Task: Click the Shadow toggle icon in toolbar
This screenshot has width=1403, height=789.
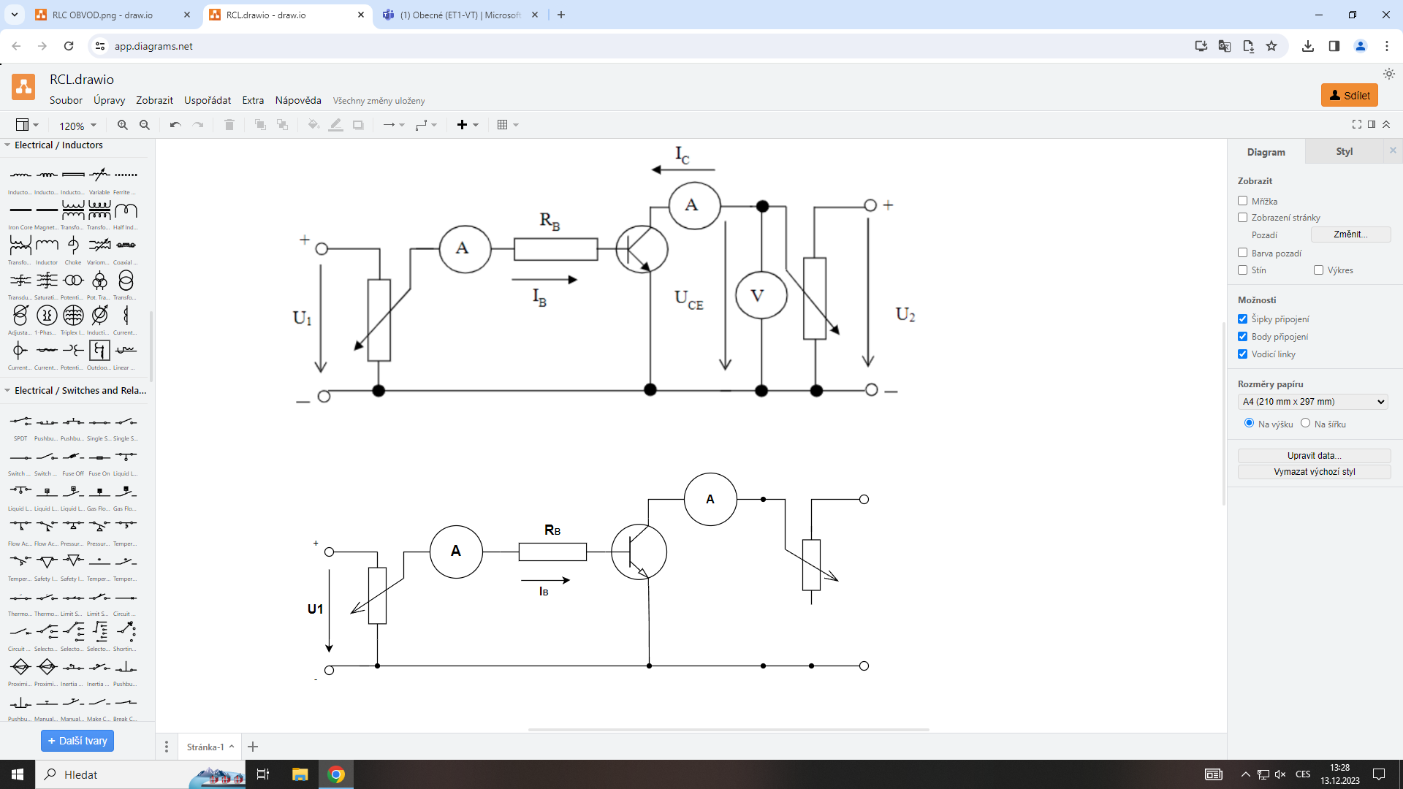Action: (358, 125)
